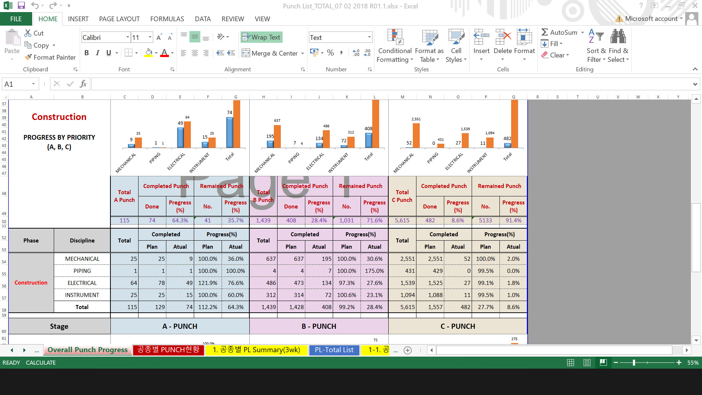
Task: Switch to PL-Total List sheet tab
Action: (334, 350)
